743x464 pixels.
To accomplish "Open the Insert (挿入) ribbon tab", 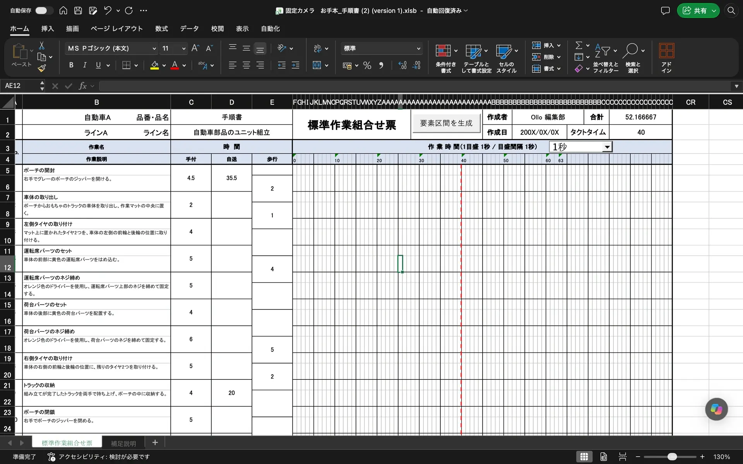I will (x=47, y=29).
